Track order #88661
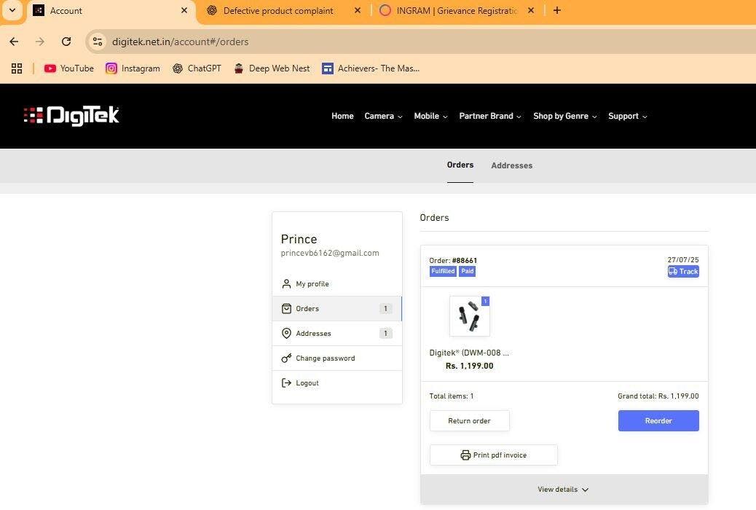The width and height of the screenshot is (756, 510). 683,272
